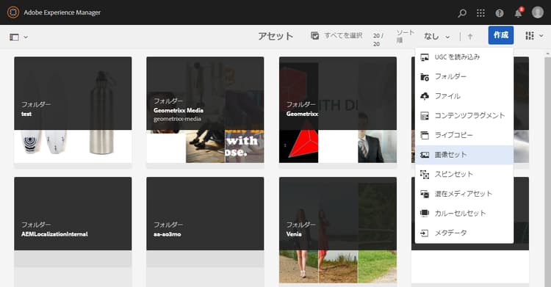Click the UGC import icon

click(425, 57)
